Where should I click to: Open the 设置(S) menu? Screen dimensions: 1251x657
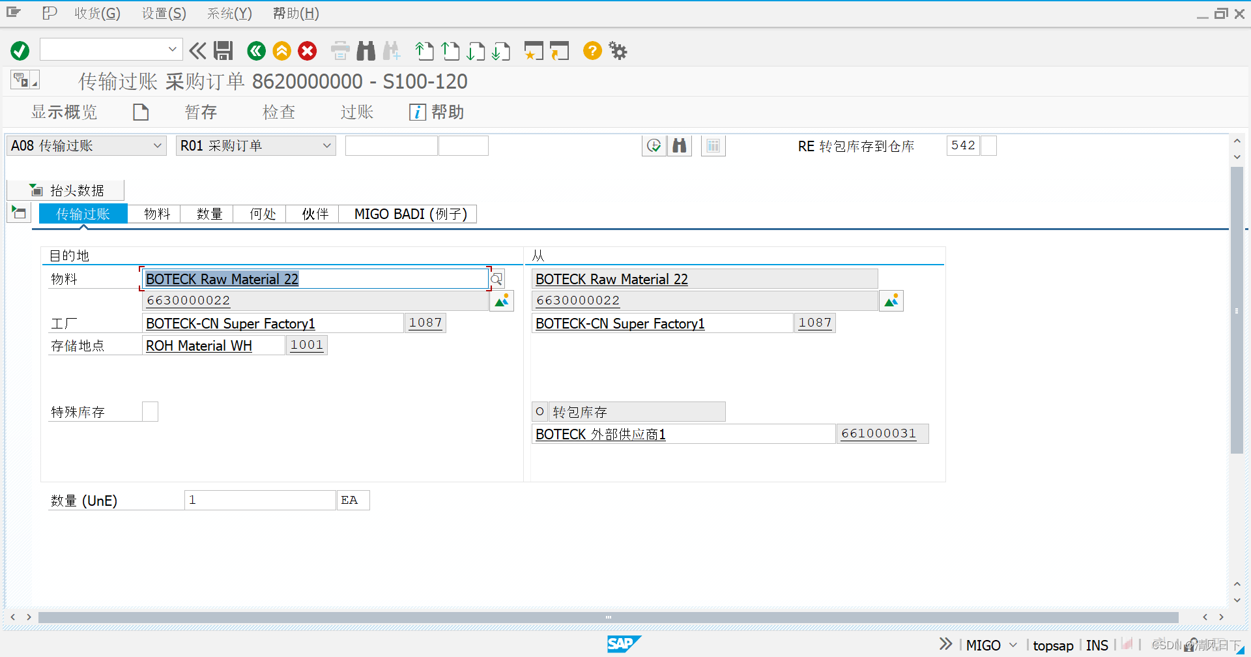click(164, 13)
